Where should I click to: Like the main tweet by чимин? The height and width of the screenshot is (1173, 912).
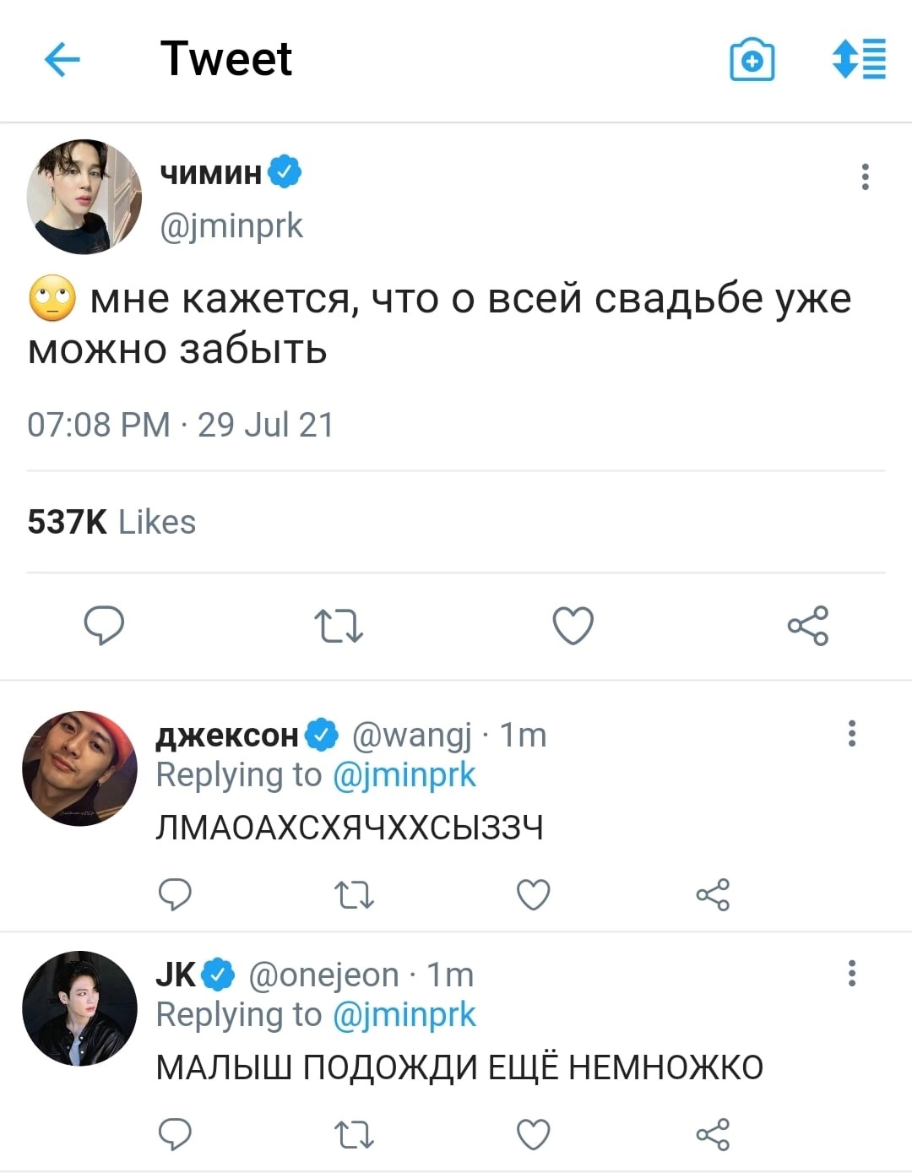[573, 626]
